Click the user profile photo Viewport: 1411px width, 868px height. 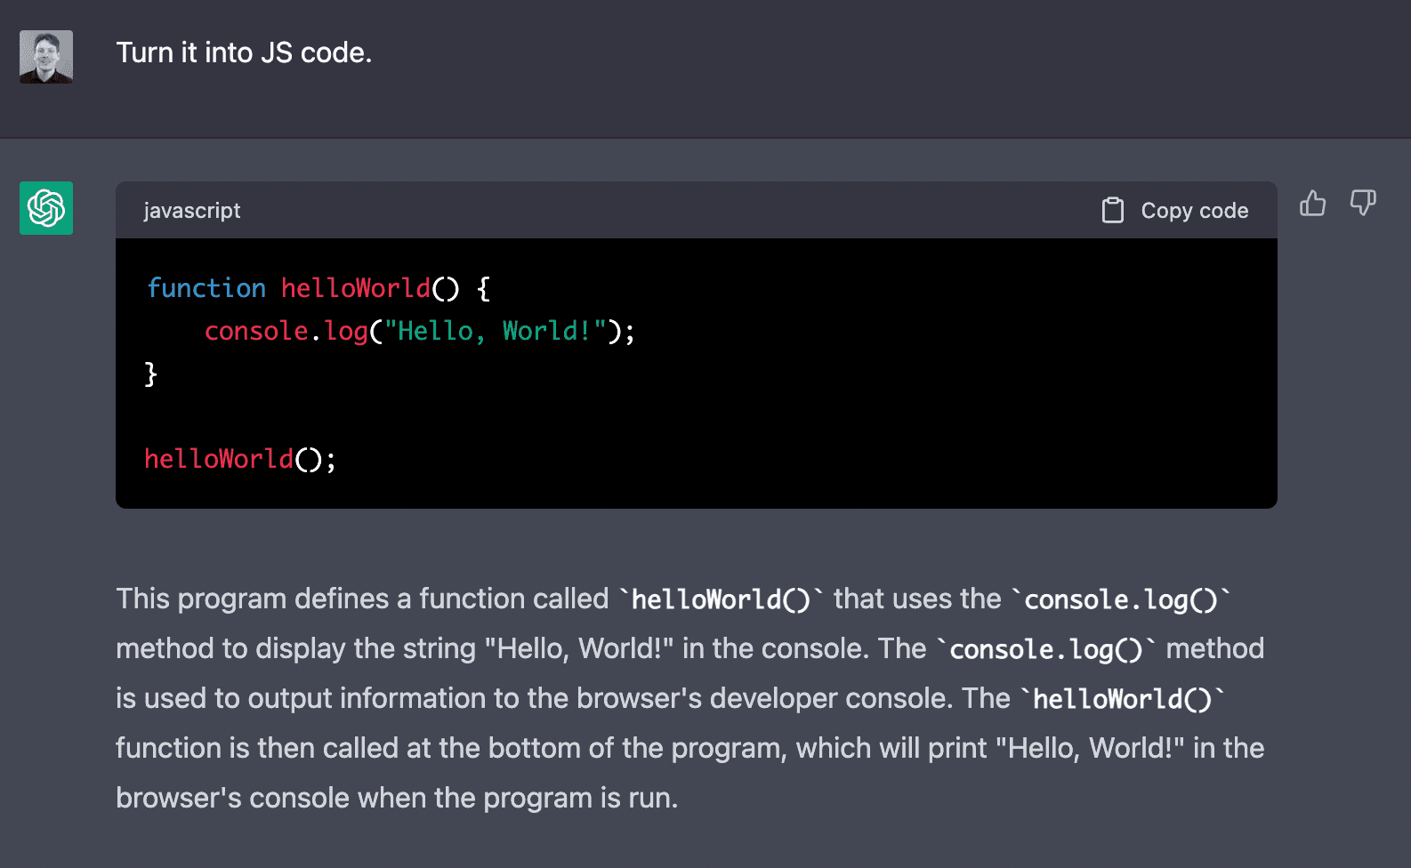click(x=46, y=57)
